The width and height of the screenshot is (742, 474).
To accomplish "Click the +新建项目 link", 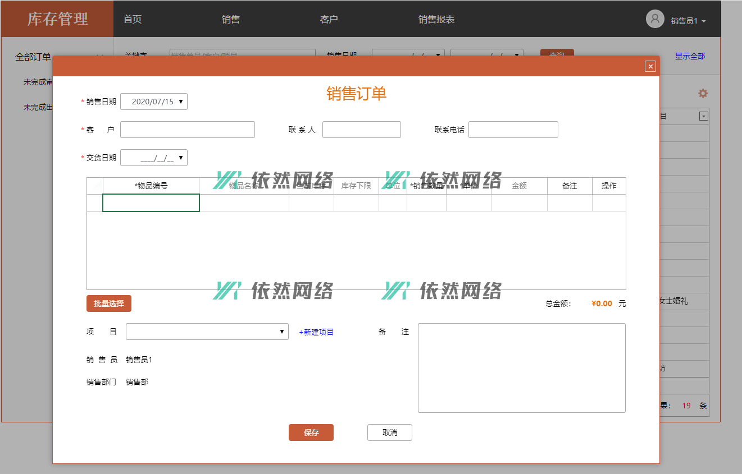I will click(316, 332).
